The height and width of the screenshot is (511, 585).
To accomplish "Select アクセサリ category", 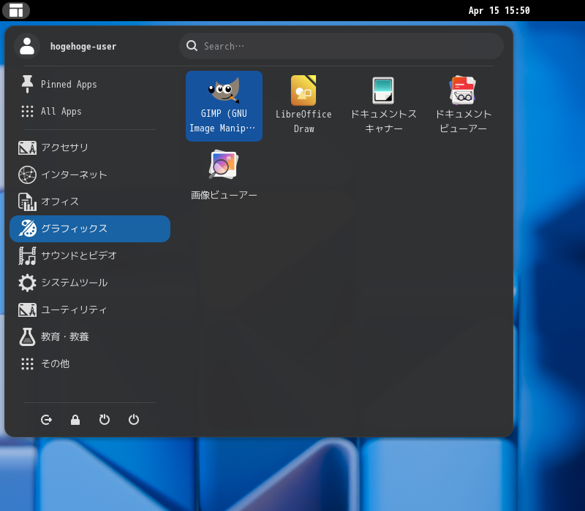I will point(90,147).
